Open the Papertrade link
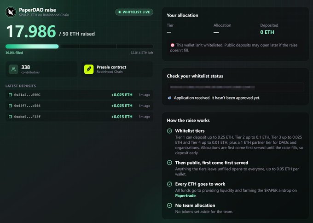The width and height of the screenshot is (313, 223). [185, 196]
